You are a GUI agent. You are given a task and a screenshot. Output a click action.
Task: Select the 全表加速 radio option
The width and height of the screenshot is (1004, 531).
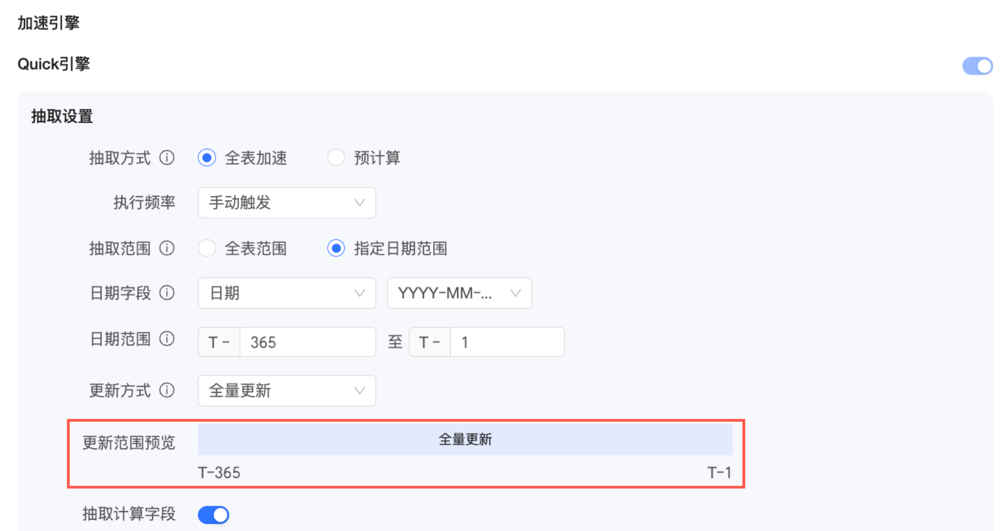tap(207, 158)
